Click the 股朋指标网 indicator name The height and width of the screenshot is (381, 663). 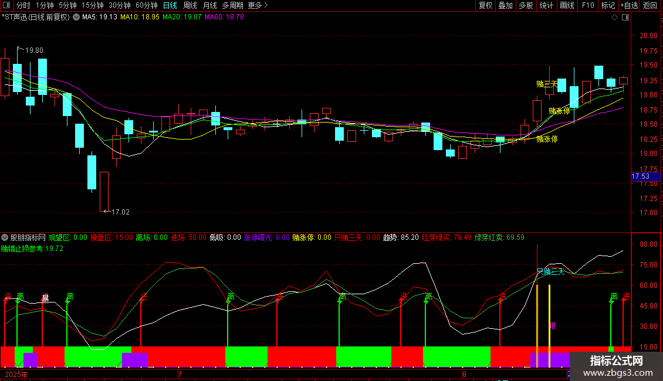pyautogui.click(x=28, y=238)
